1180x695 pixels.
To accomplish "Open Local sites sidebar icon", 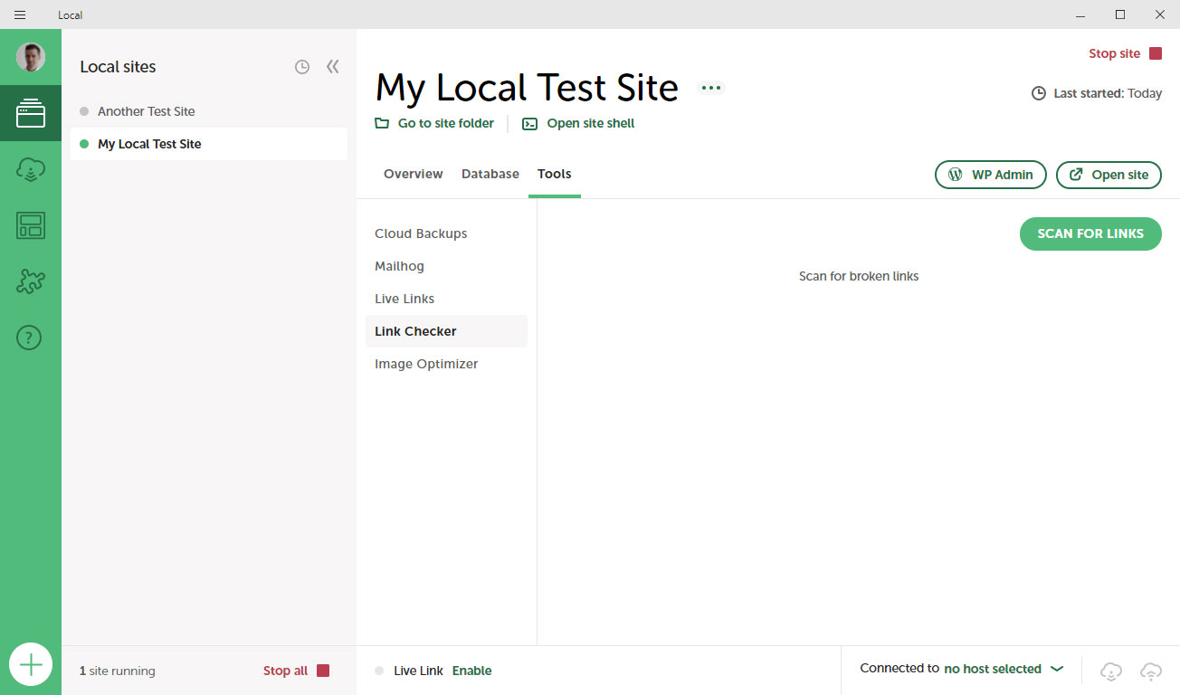I will pyautogui.click(x=31, y=113).
